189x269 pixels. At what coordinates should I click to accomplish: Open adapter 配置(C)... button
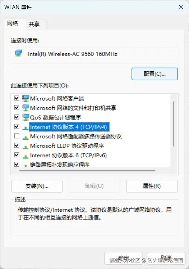(155, 74)
